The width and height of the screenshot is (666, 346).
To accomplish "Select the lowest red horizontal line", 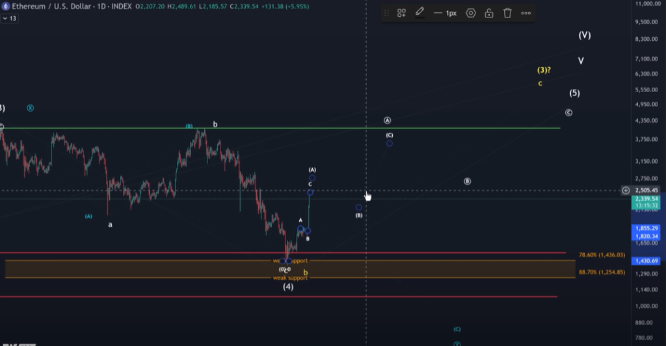I will tap(278, 297).
